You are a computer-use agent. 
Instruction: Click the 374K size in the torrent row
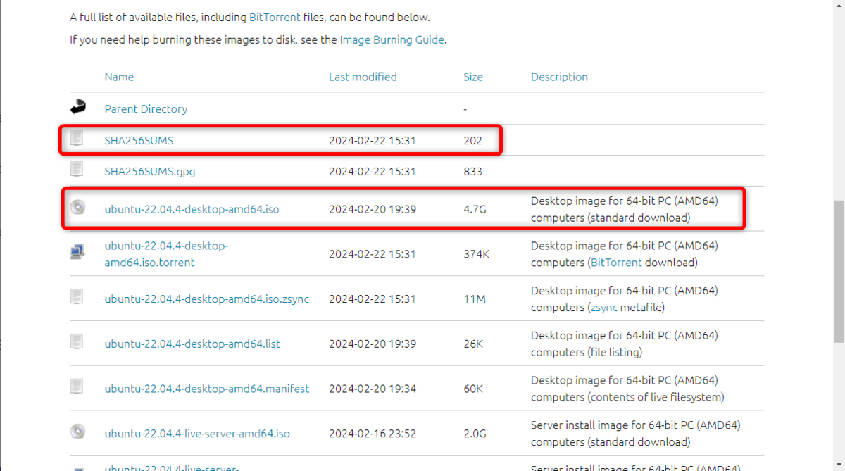click(476, 254)
